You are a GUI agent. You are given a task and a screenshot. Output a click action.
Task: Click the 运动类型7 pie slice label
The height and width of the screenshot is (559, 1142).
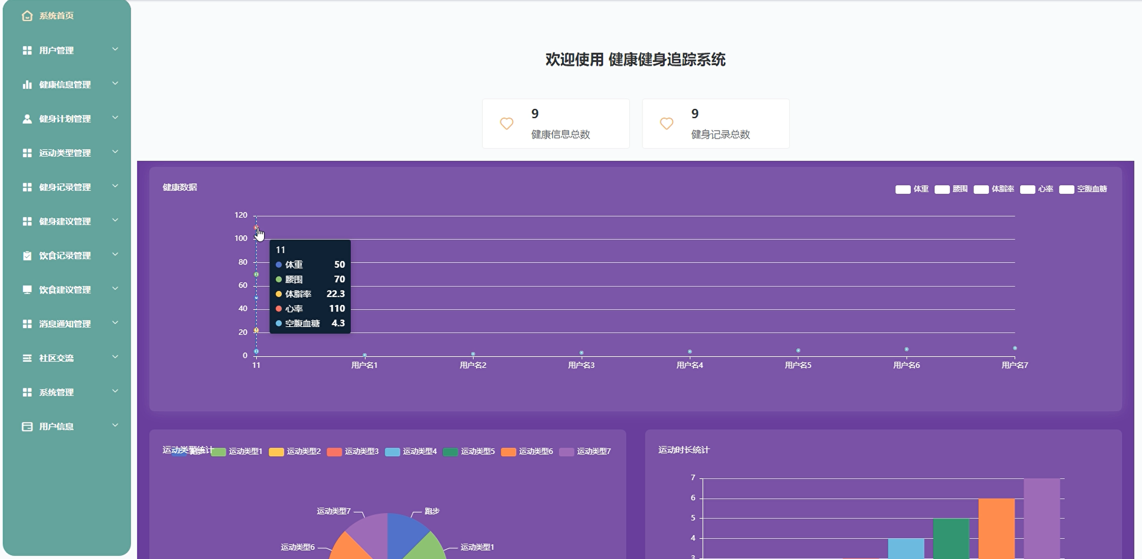(x=334, y=511)
